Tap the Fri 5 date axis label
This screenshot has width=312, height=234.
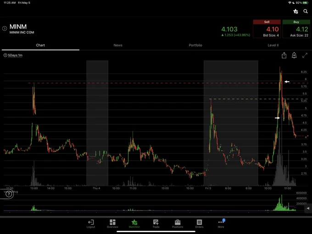208,188
